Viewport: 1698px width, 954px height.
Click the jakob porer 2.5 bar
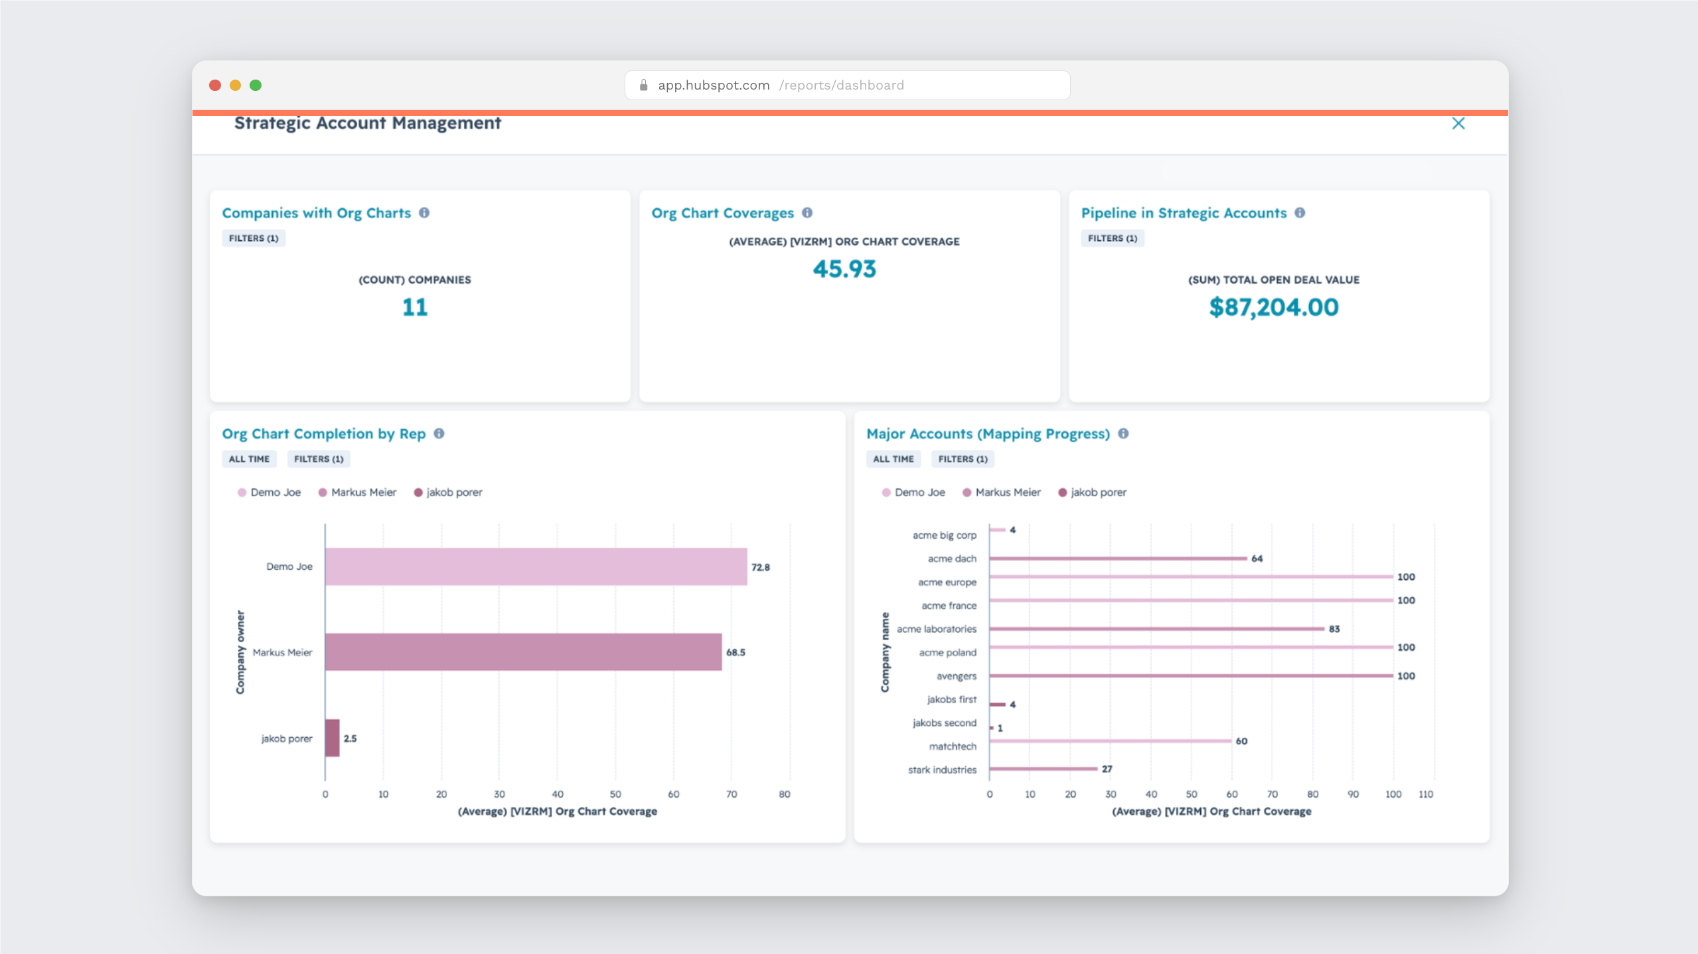point(333,738)
